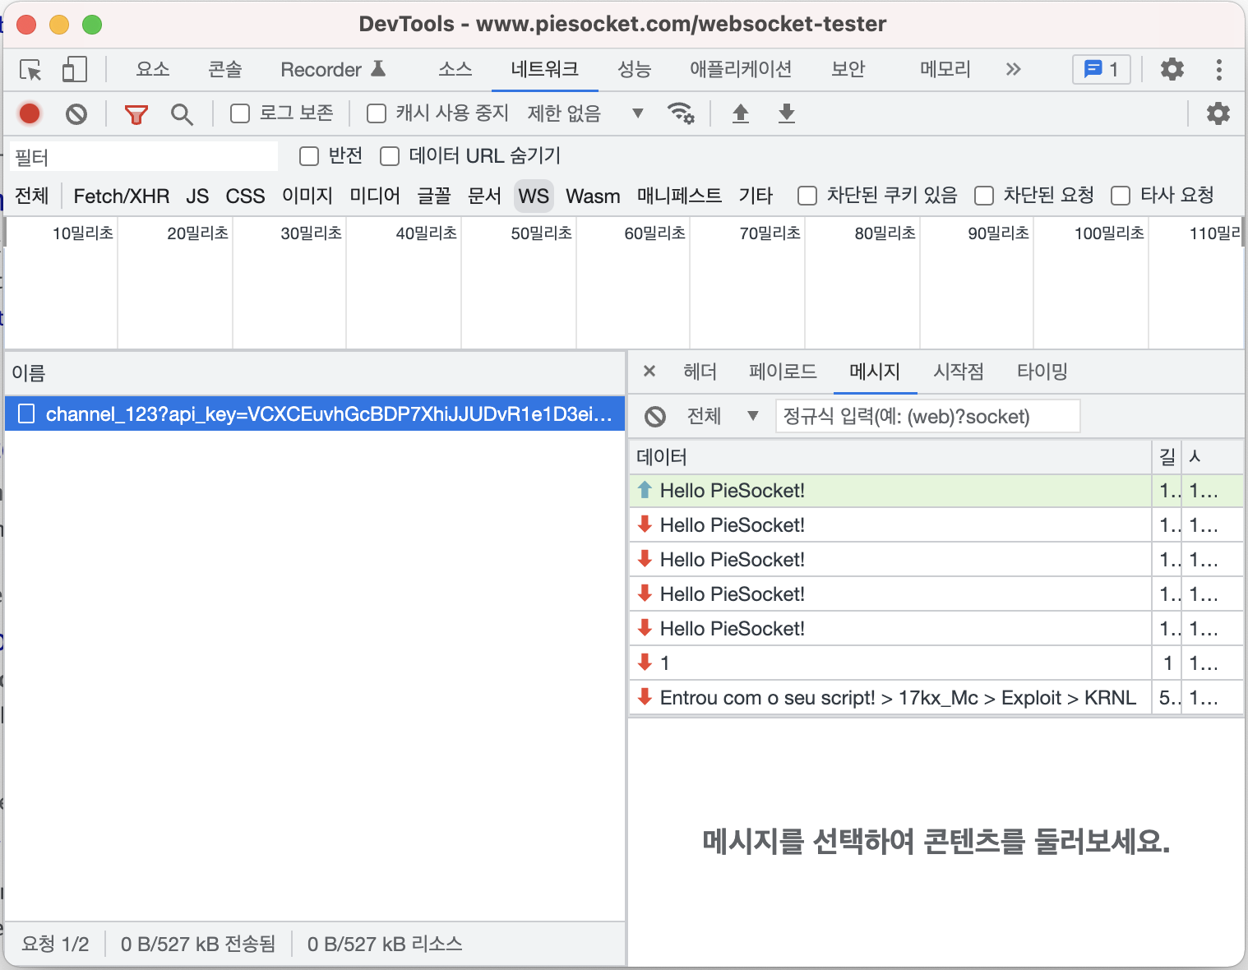This screenshot has height=970, width=1248.
Task: Filter requests by JS
Action: click(197, 196)
